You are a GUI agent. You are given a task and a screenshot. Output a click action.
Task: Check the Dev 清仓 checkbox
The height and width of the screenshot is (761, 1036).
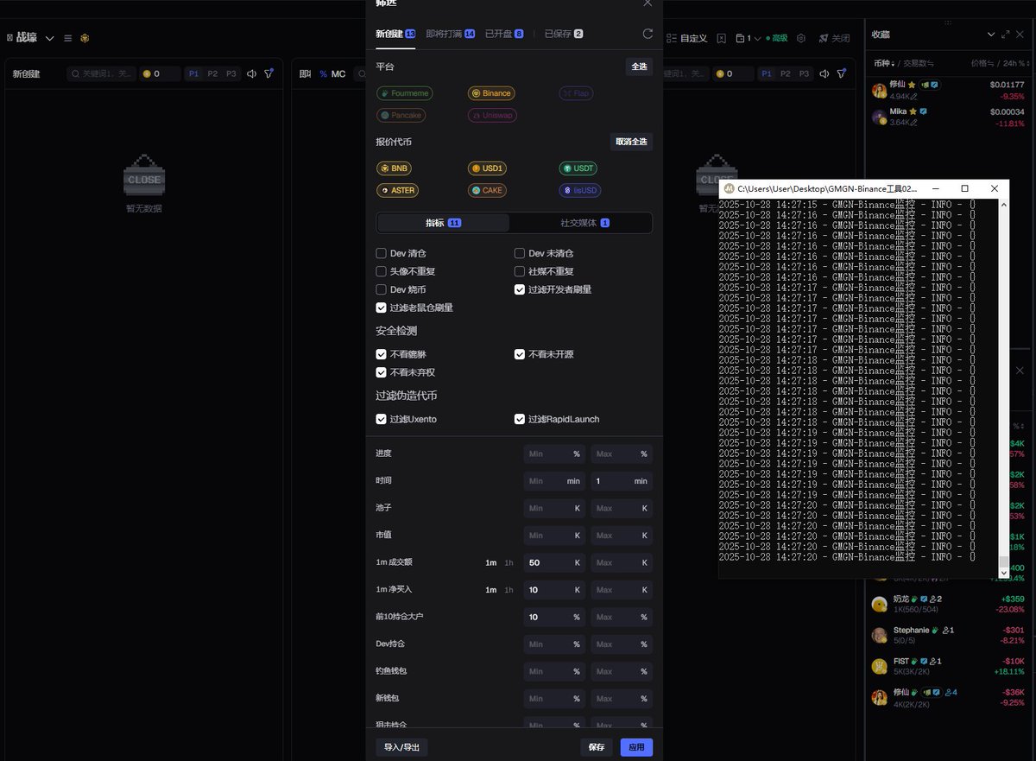[x=381, y=253]
